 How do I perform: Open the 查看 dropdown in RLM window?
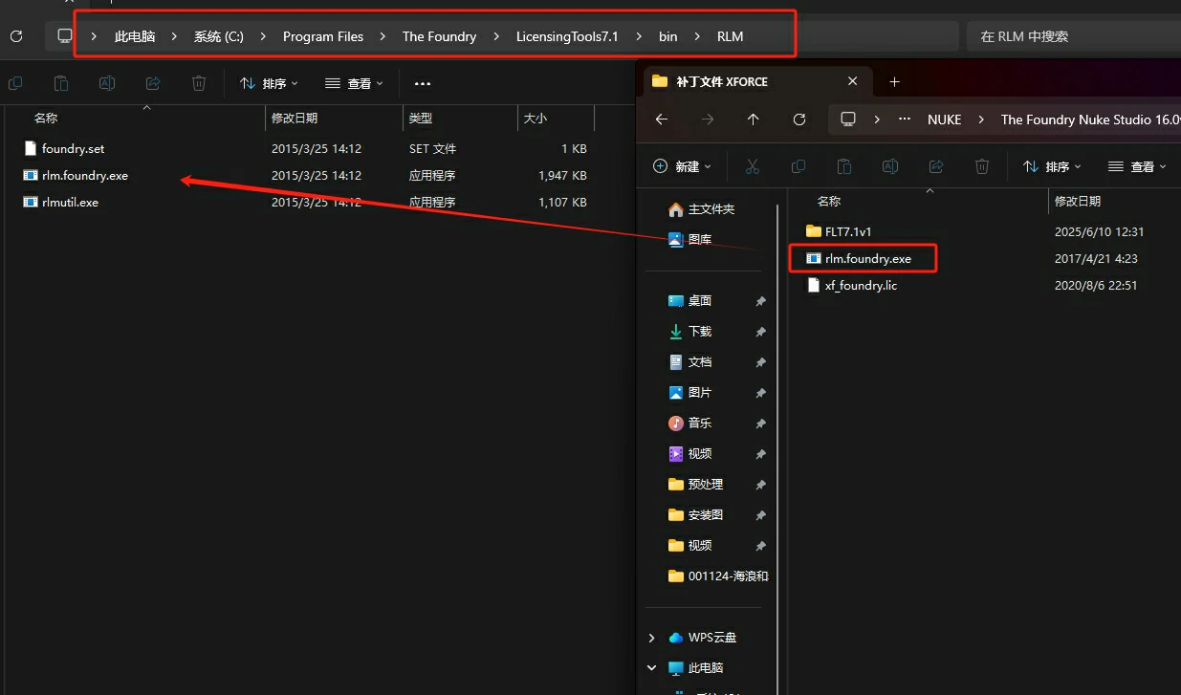point(354,83)
